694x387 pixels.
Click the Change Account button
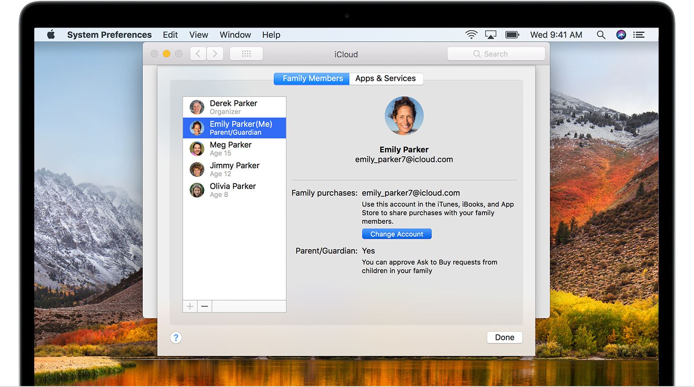tap(397, 234)
